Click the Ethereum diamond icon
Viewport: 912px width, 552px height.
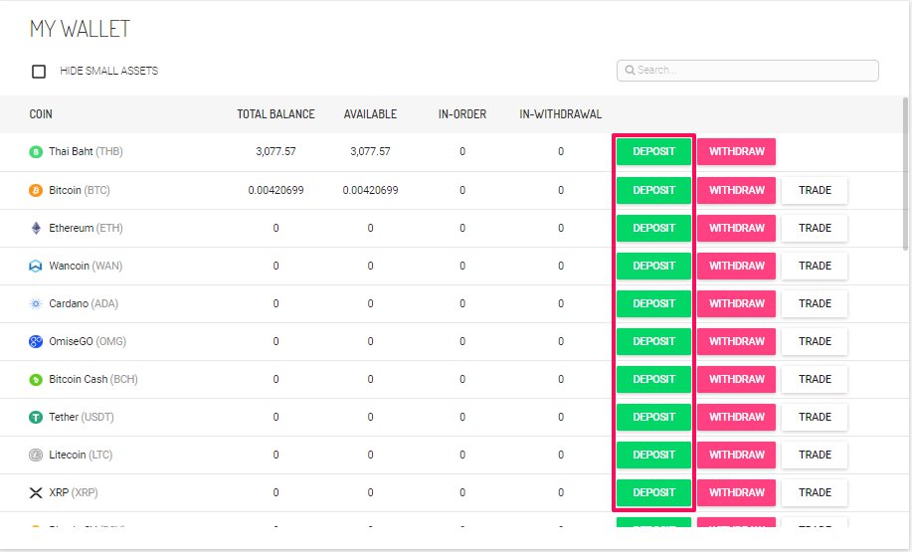pyautogui.click(x=36, y=228)
